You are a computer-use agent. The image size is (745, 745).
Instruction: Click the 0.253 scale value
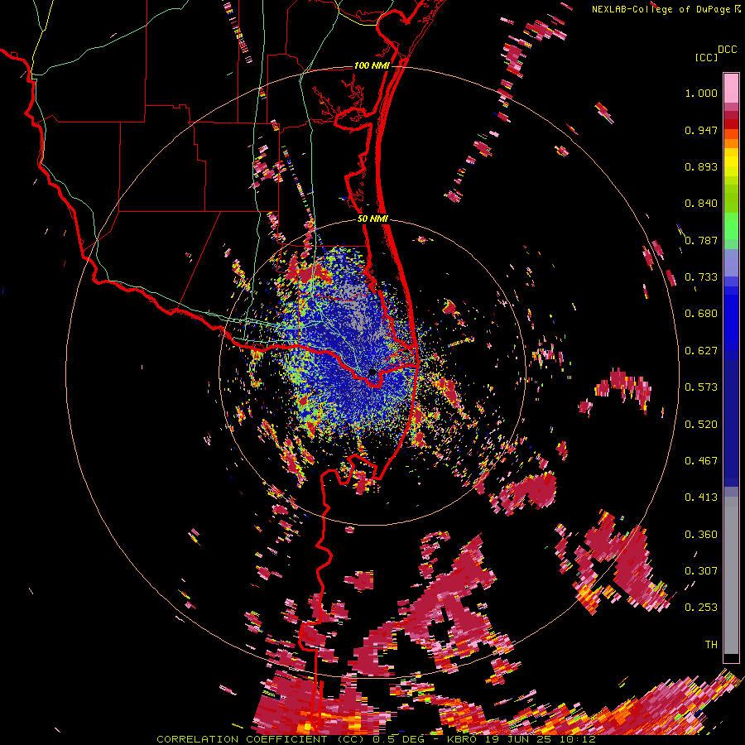[x=701, y=608]
